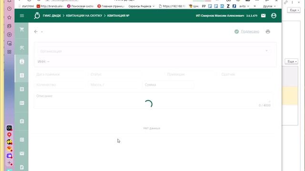Open chart image sidebar icon
This screenshot has width=305, height=171.
tap(22, 103)
